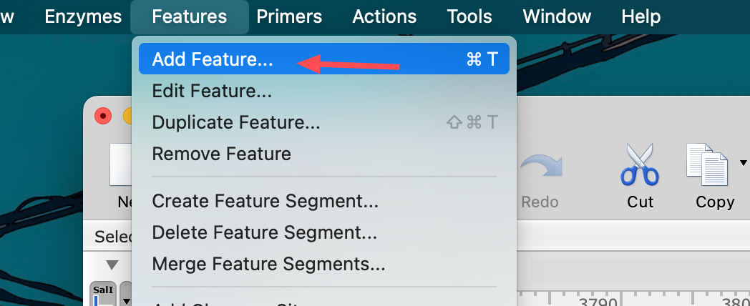Select Edit Feature menu entry
750x306 pixels.
(x=212, y=91)
